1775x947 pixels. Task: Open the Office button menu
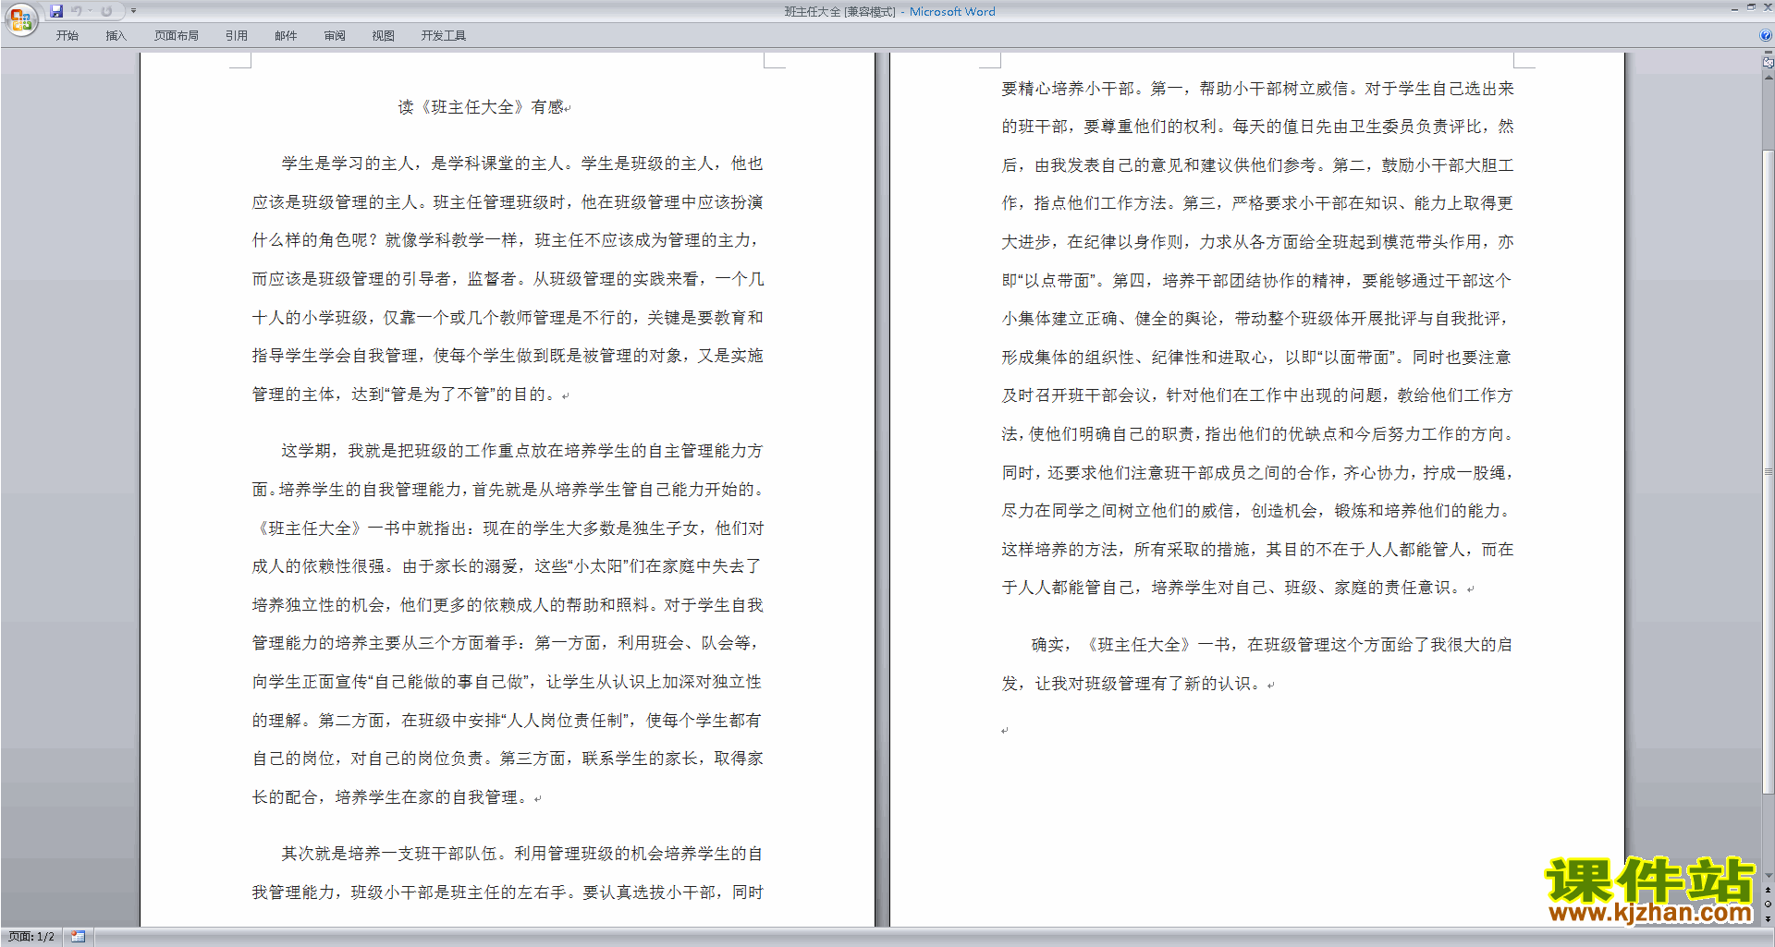pos(20,19)
